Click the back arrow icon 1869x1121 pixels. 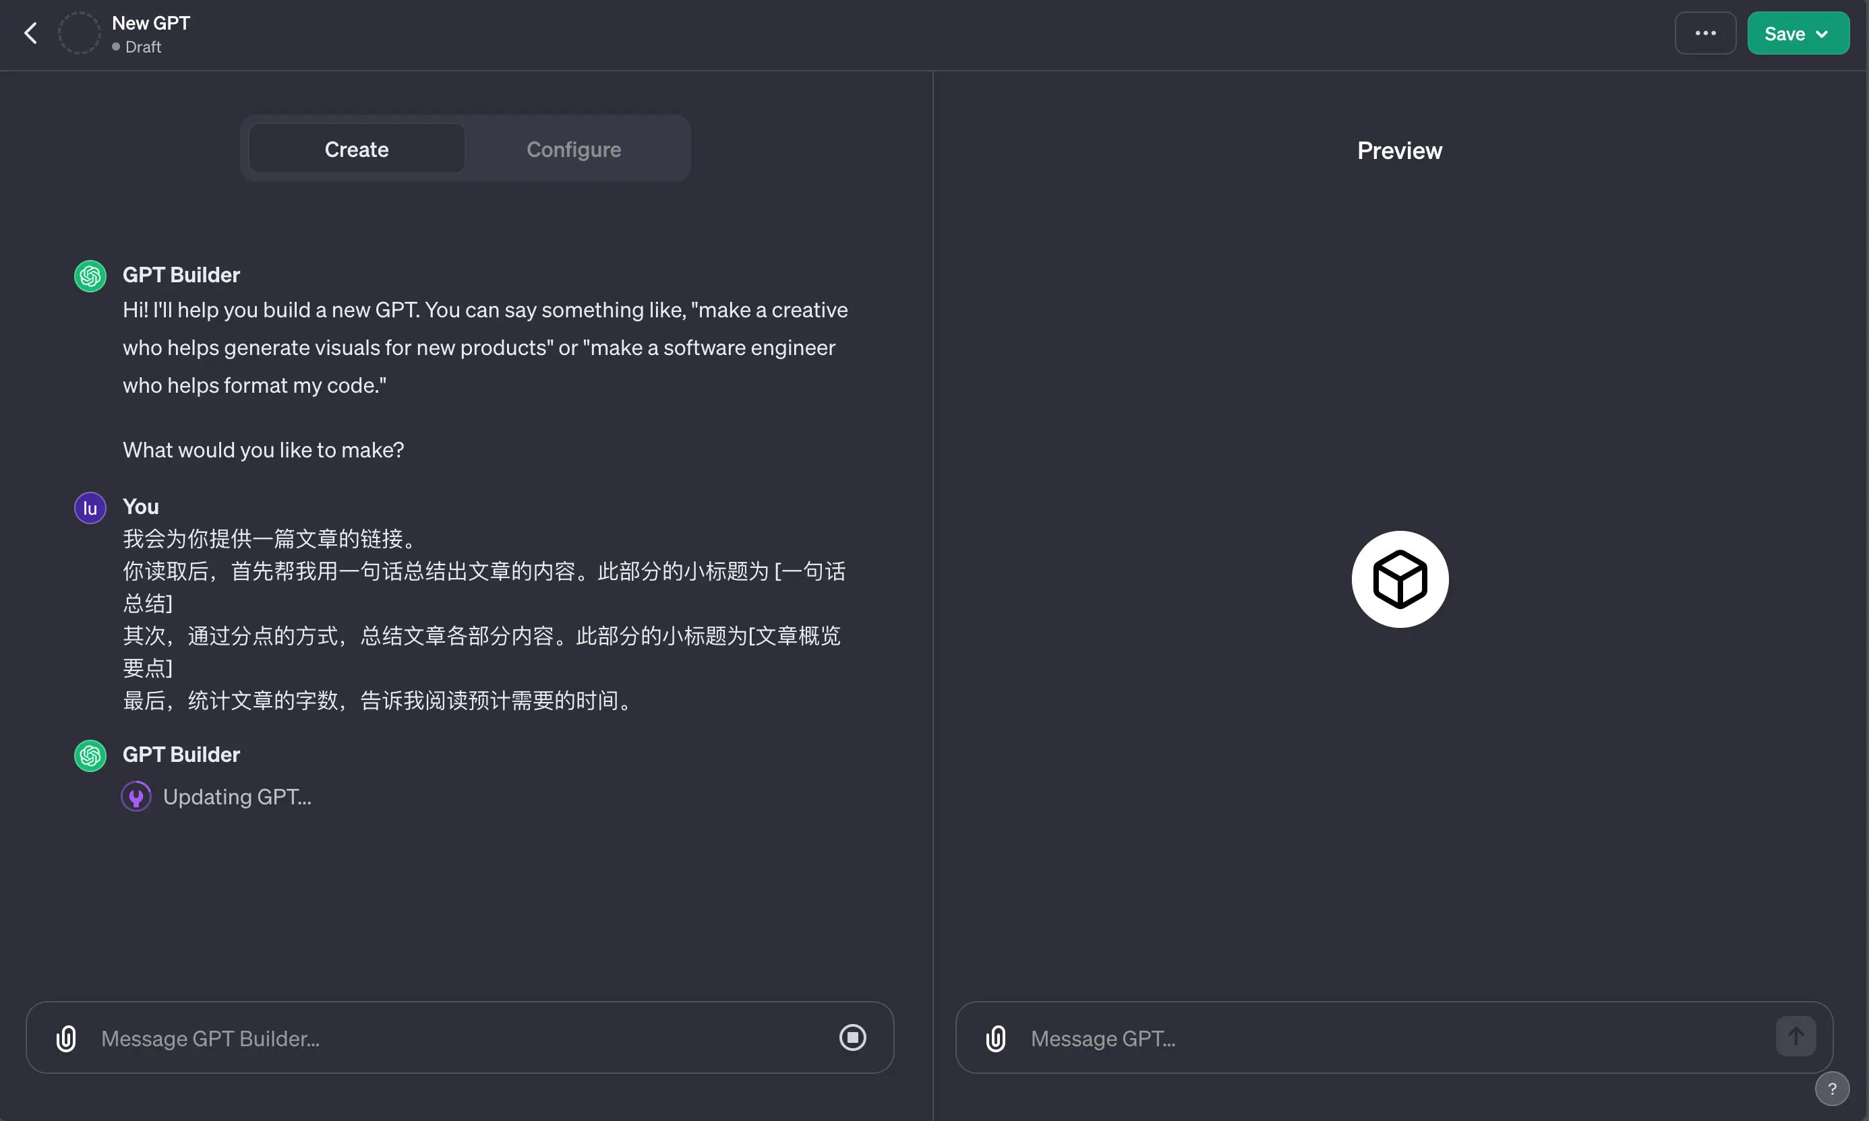pyautogui.click(x=30, y=33)
